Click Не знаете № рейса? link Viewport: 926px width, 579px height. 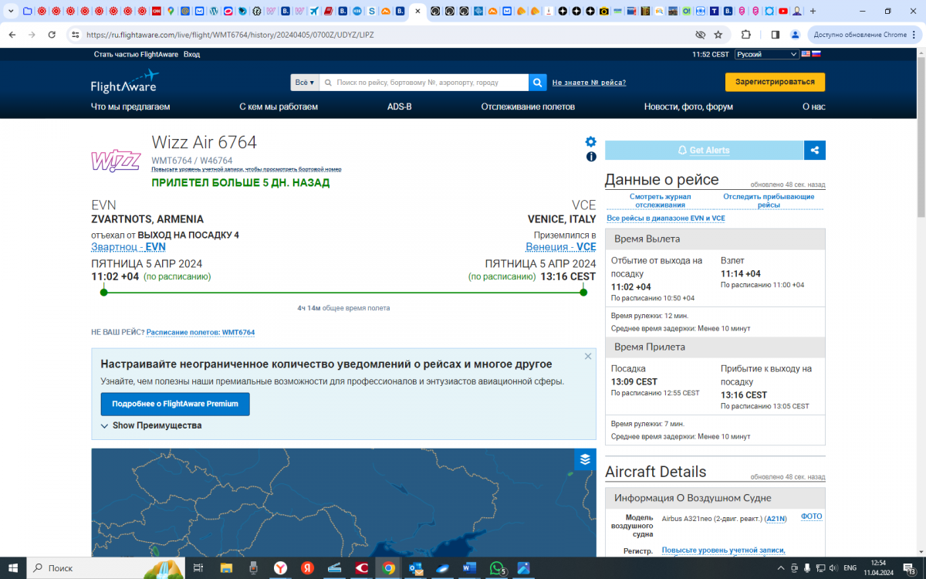pyautogui.click(x=589, y=83)
